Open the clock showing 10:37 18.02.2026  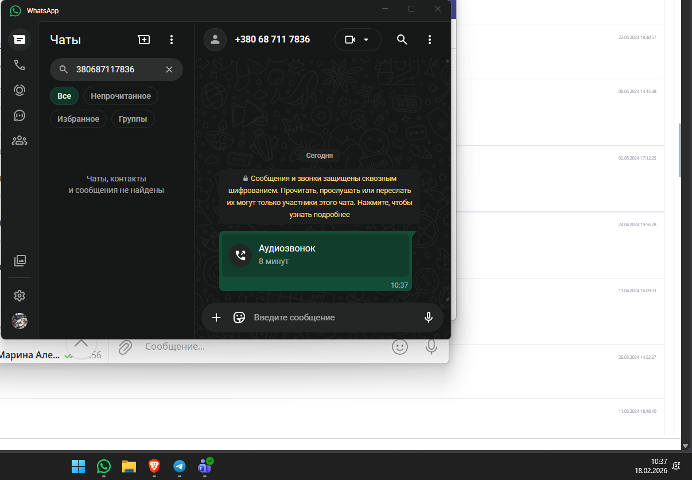coord(651,466)
